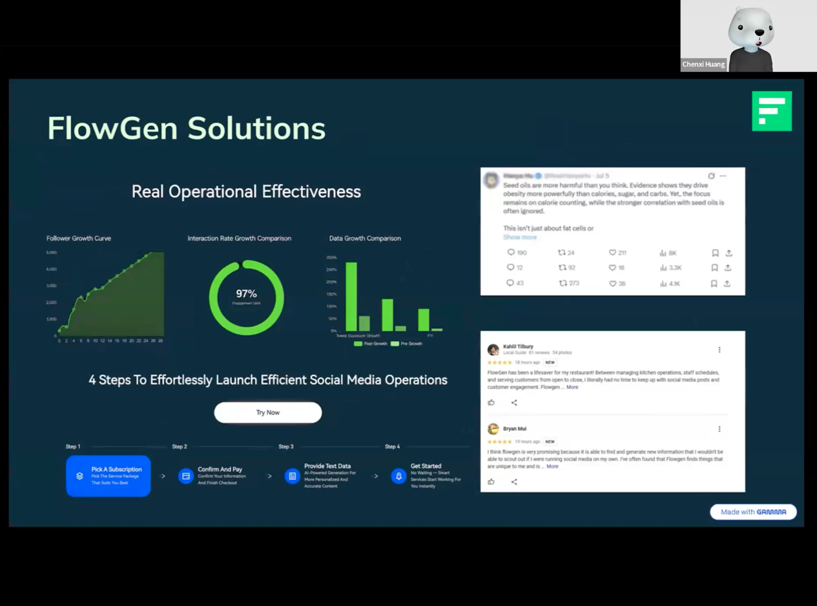Click the share icon under Bryan Mui's review
Viewport: 817px width, 606px height.
tap(514, 481)
